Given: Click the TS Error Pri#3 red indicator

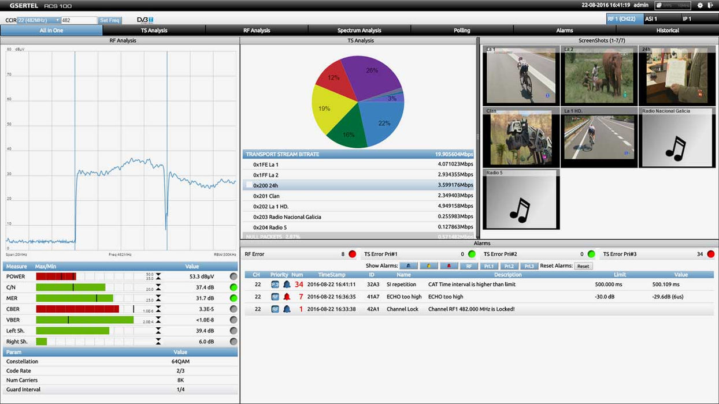Looking at the screenshot, I should 710,254.
